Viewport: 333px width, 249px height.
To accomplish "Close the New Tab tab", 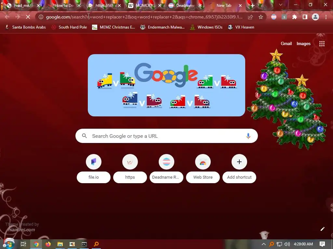I will click(x=240, y=6).
